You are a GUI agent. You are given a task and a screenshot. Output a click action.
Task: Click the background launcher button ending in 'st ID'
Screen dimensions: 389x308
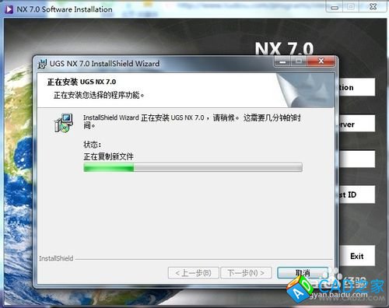point(357,194)
